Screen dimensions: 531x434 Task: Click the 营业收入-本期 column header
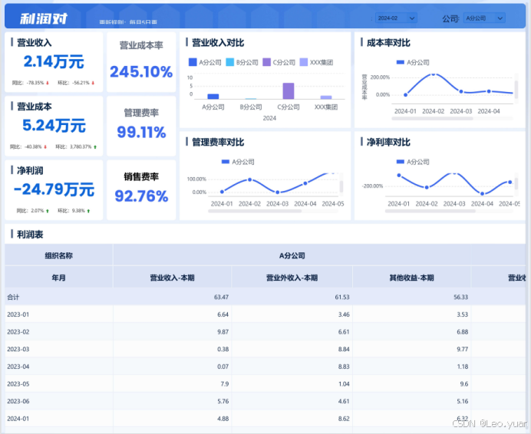173,278
